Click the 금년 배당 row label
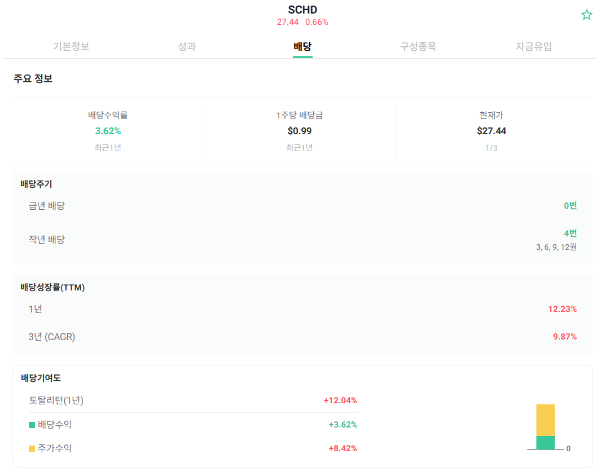The width and height of the screenshot is (597, 476). click(x=47, y=206)
